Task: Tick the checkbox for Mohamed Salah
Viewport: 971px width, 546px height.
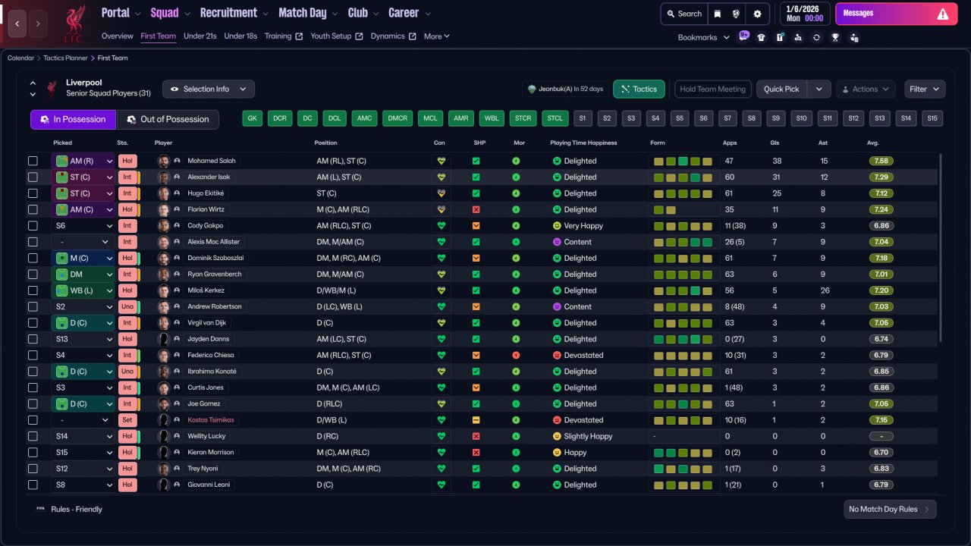Action: tap(33, 161)
